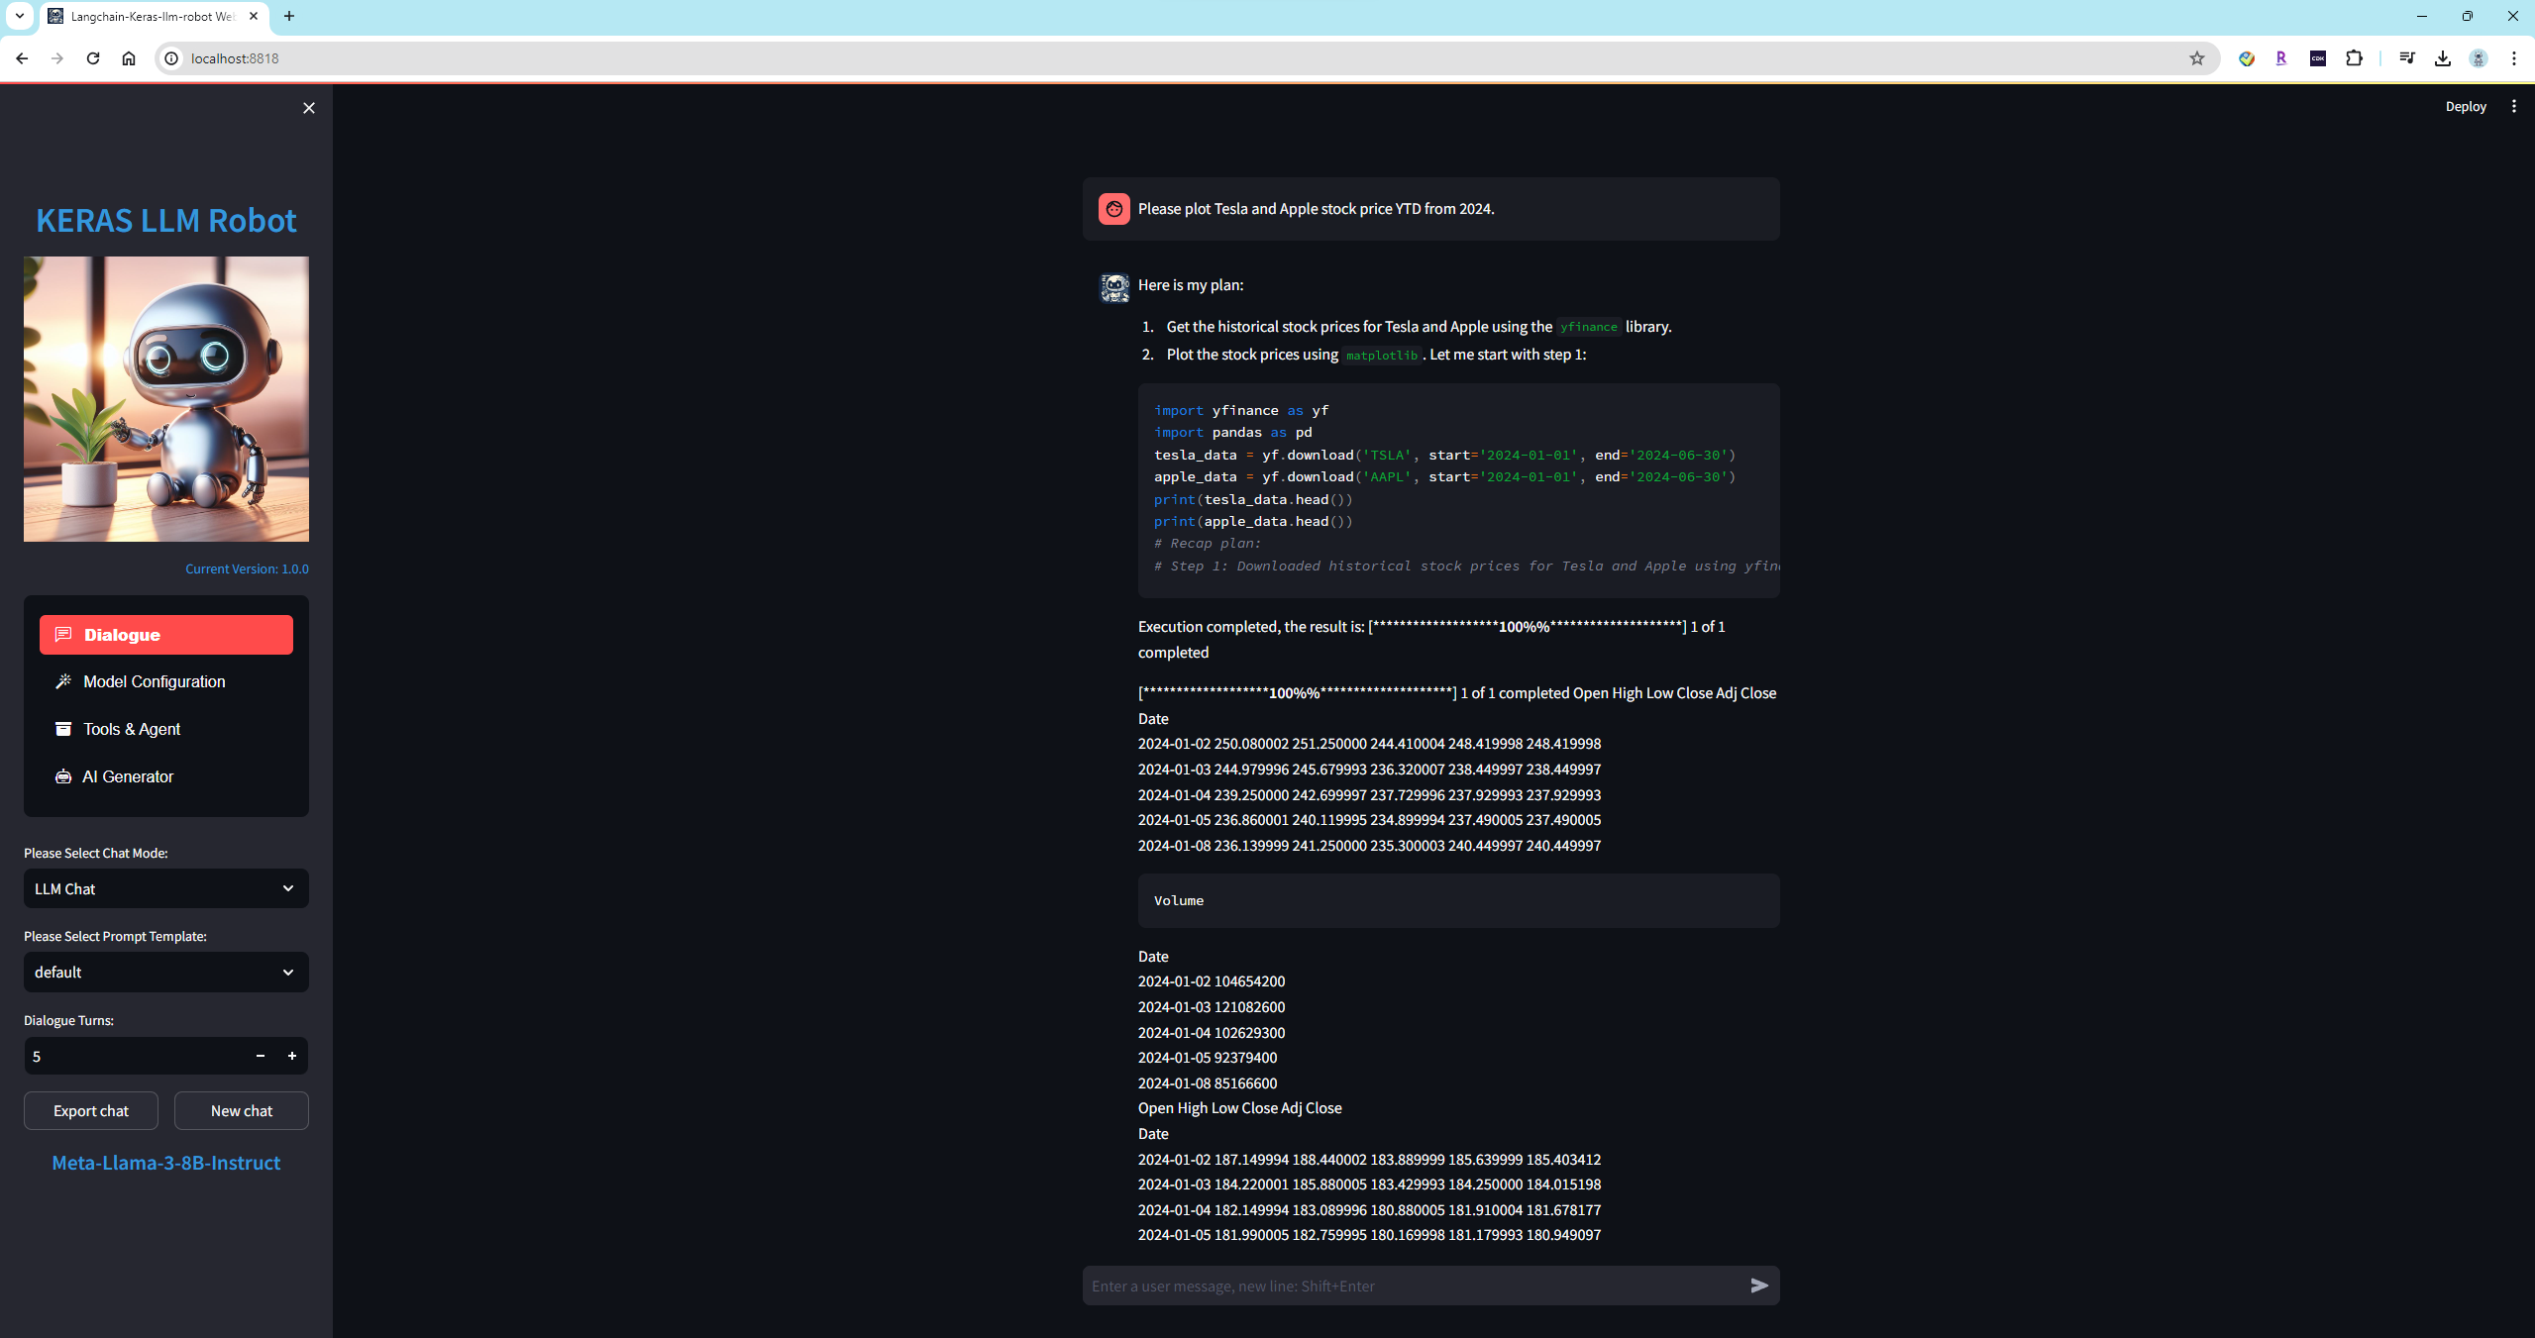Open the Streamlit three-dot main menu
The width and height of the screenshot is (2535, 1338).
click(2513, 107)
